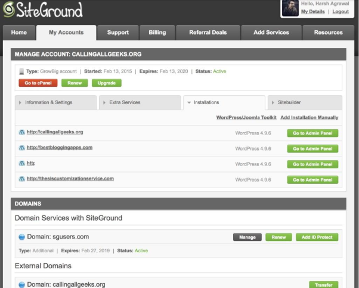Click 'Domain Services with SiteGround' heading
Viewport: 359px width, 288px height.
tap(68, 218)
